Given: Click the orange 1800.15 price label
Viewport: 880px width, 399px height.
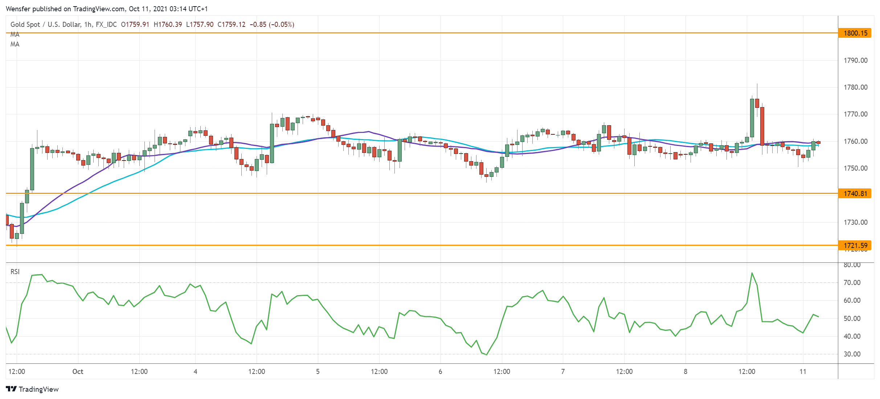Looking at the screenshot, I should pos(855,33).
